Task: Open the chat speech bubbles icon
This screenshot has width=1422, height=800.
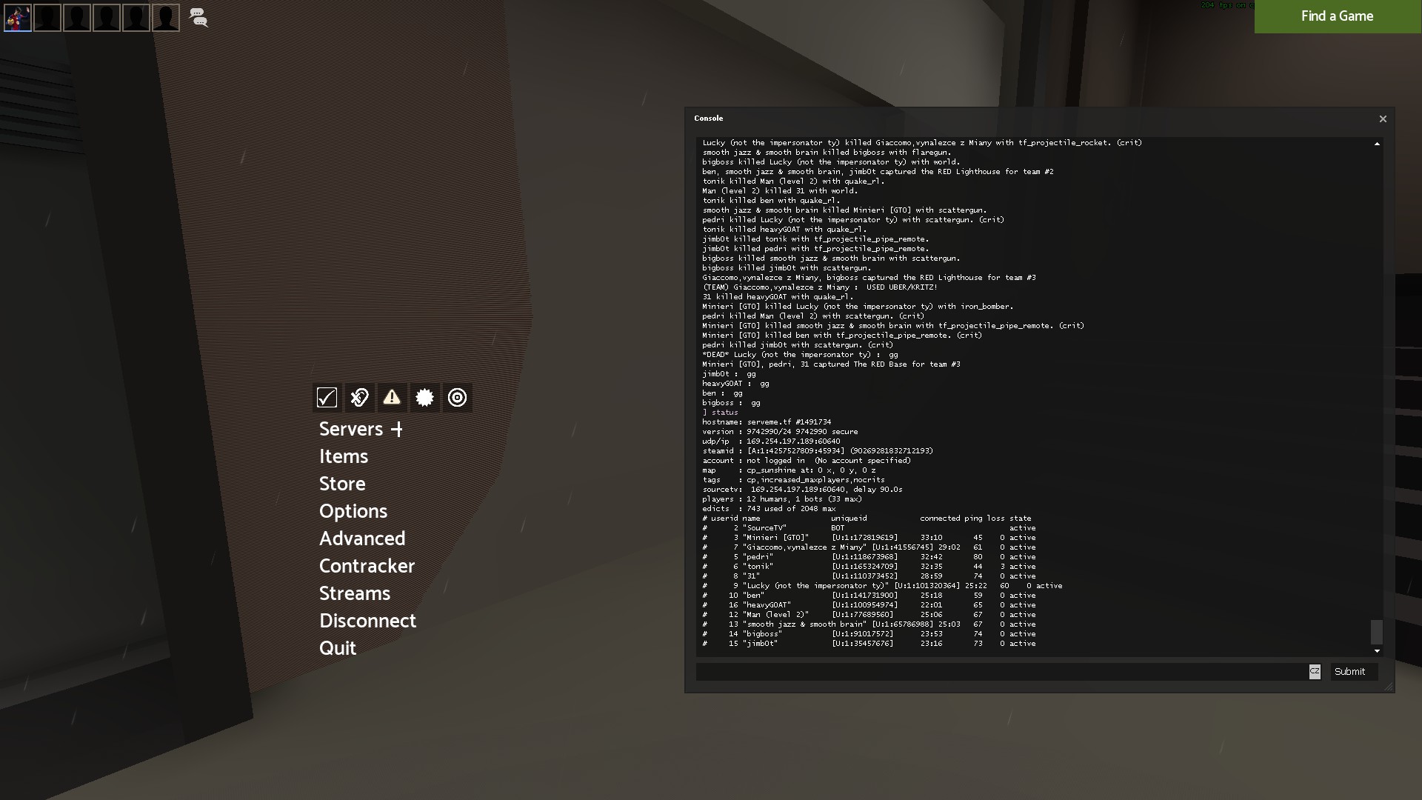Action: pyautogui.click(x=198, y=17)
